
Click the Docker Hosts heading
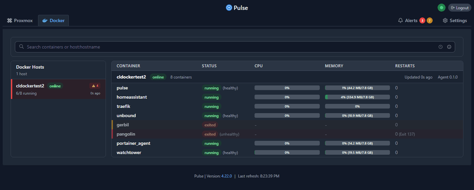pyautogui.click(x=30, y=67)
